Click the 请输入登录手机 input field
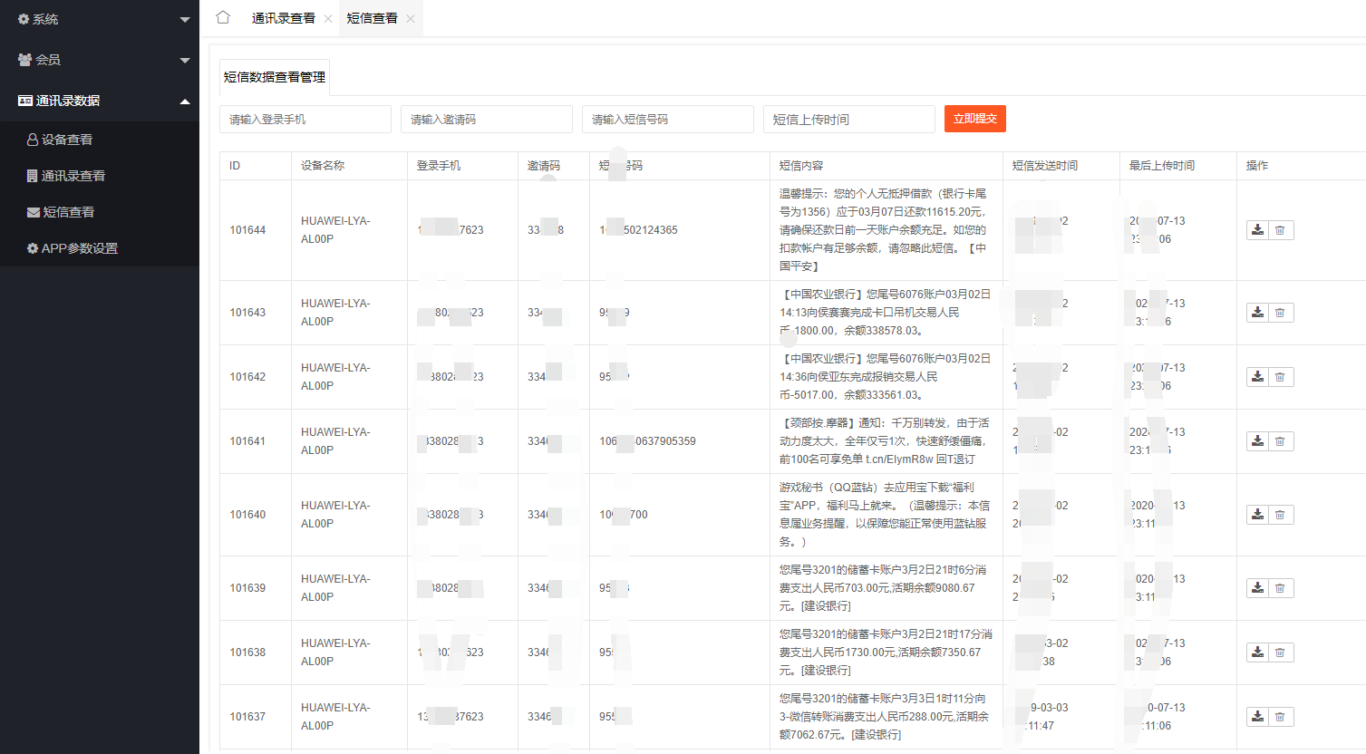Image resolution: width=1366 pixels, height=754 pixels. pyautogui.click(x=305, y=119)
